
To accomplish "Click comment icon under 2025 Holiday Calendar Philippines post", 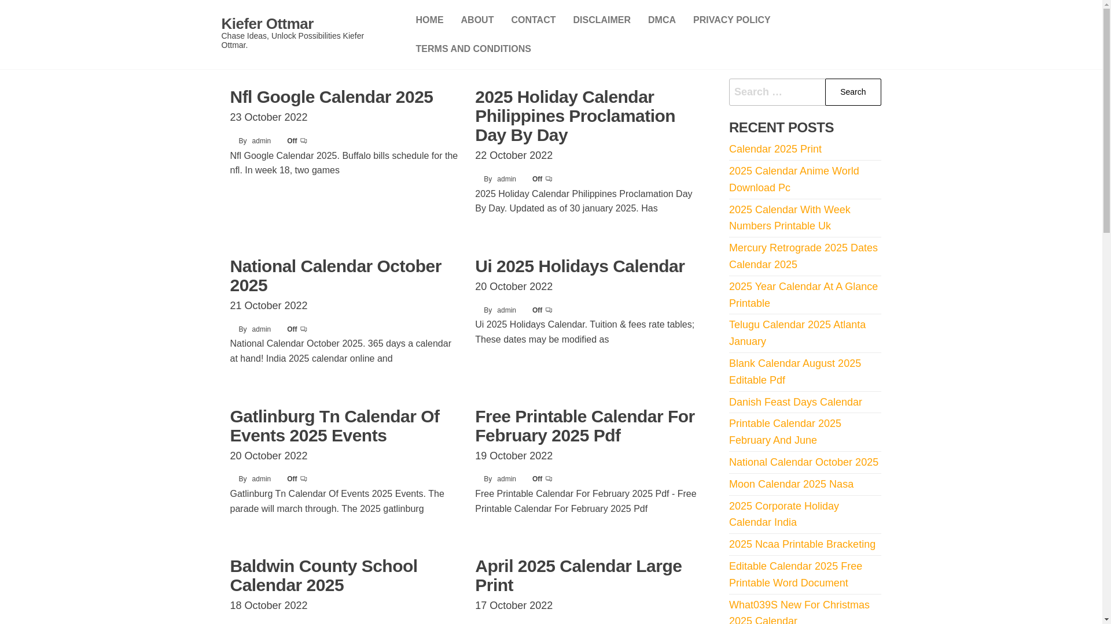I will point(549,179).
